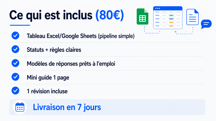This screenshot has height=121, width=216.
Task: Click the blue chat bubble icon
Action: [x=206, y=24]
